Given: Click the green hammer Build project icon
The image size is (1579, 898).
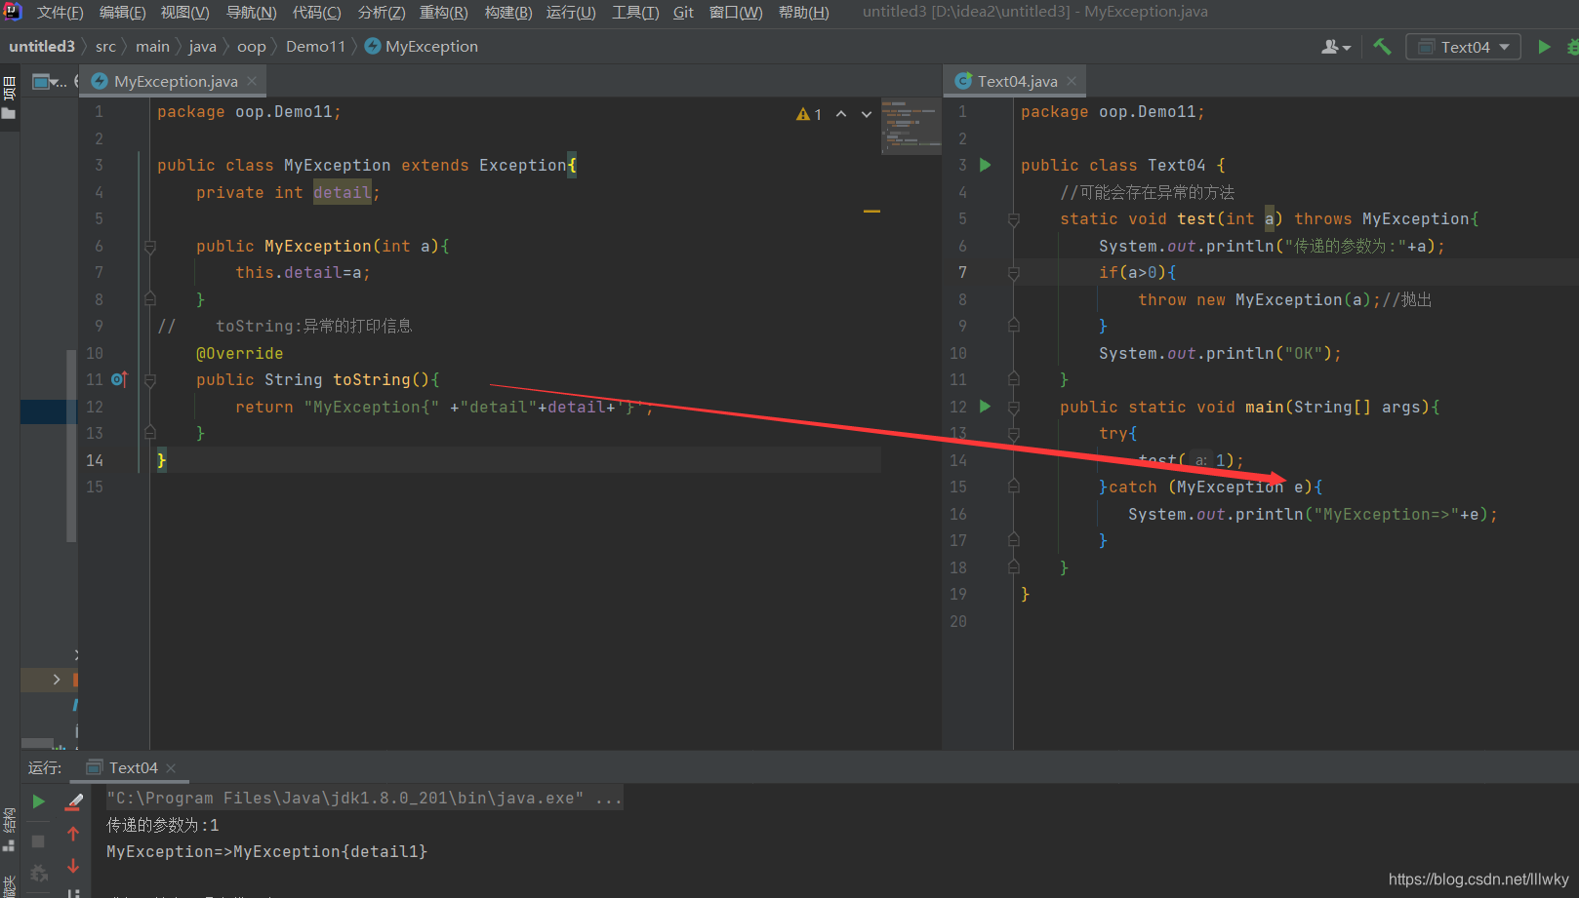Looking at the screenshot, I should point(1381,46).
